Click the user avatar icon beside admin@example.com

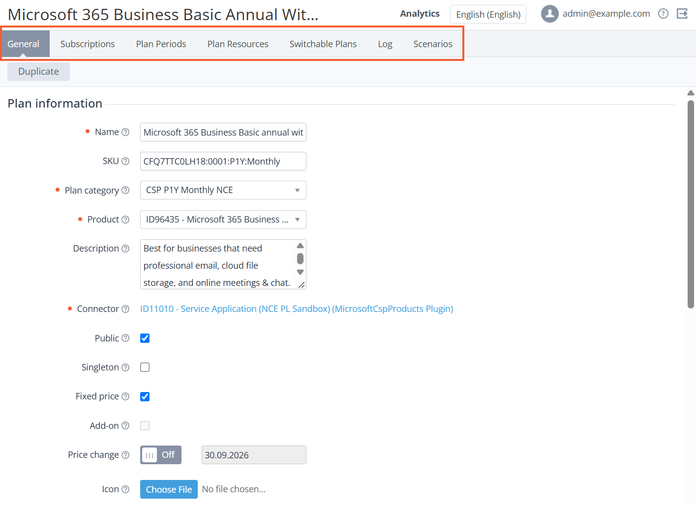coord(549,14)
